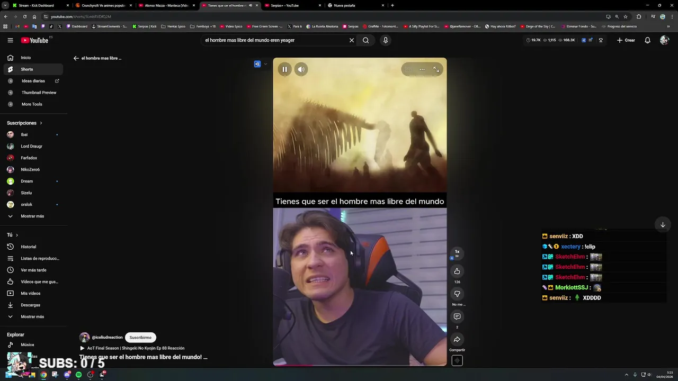Expand the Tú section chevron
Screen dimensions: 678x381
(16, 235)
